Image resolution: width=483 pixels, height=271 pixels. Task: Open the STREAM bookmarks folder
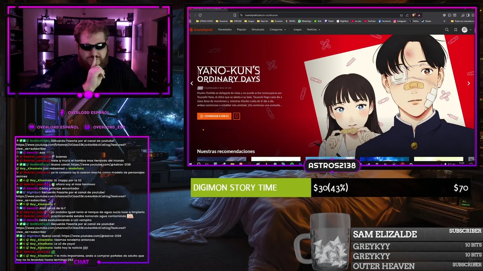pyautogui.click(x=236, y=21)
